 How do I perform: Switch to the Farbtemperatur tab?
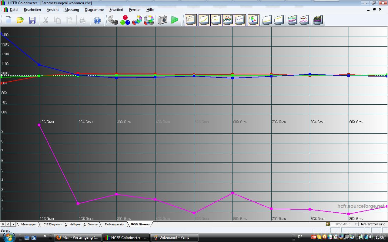pos(115,224)
